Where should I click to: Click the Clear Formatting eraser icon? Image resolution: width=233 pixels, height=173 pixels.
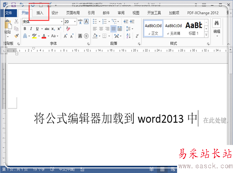tap(68, 29)
